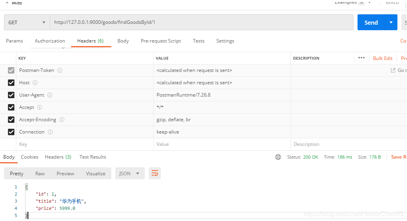
Task: Click the globe network icon near Status
Action: click(278, 157)
